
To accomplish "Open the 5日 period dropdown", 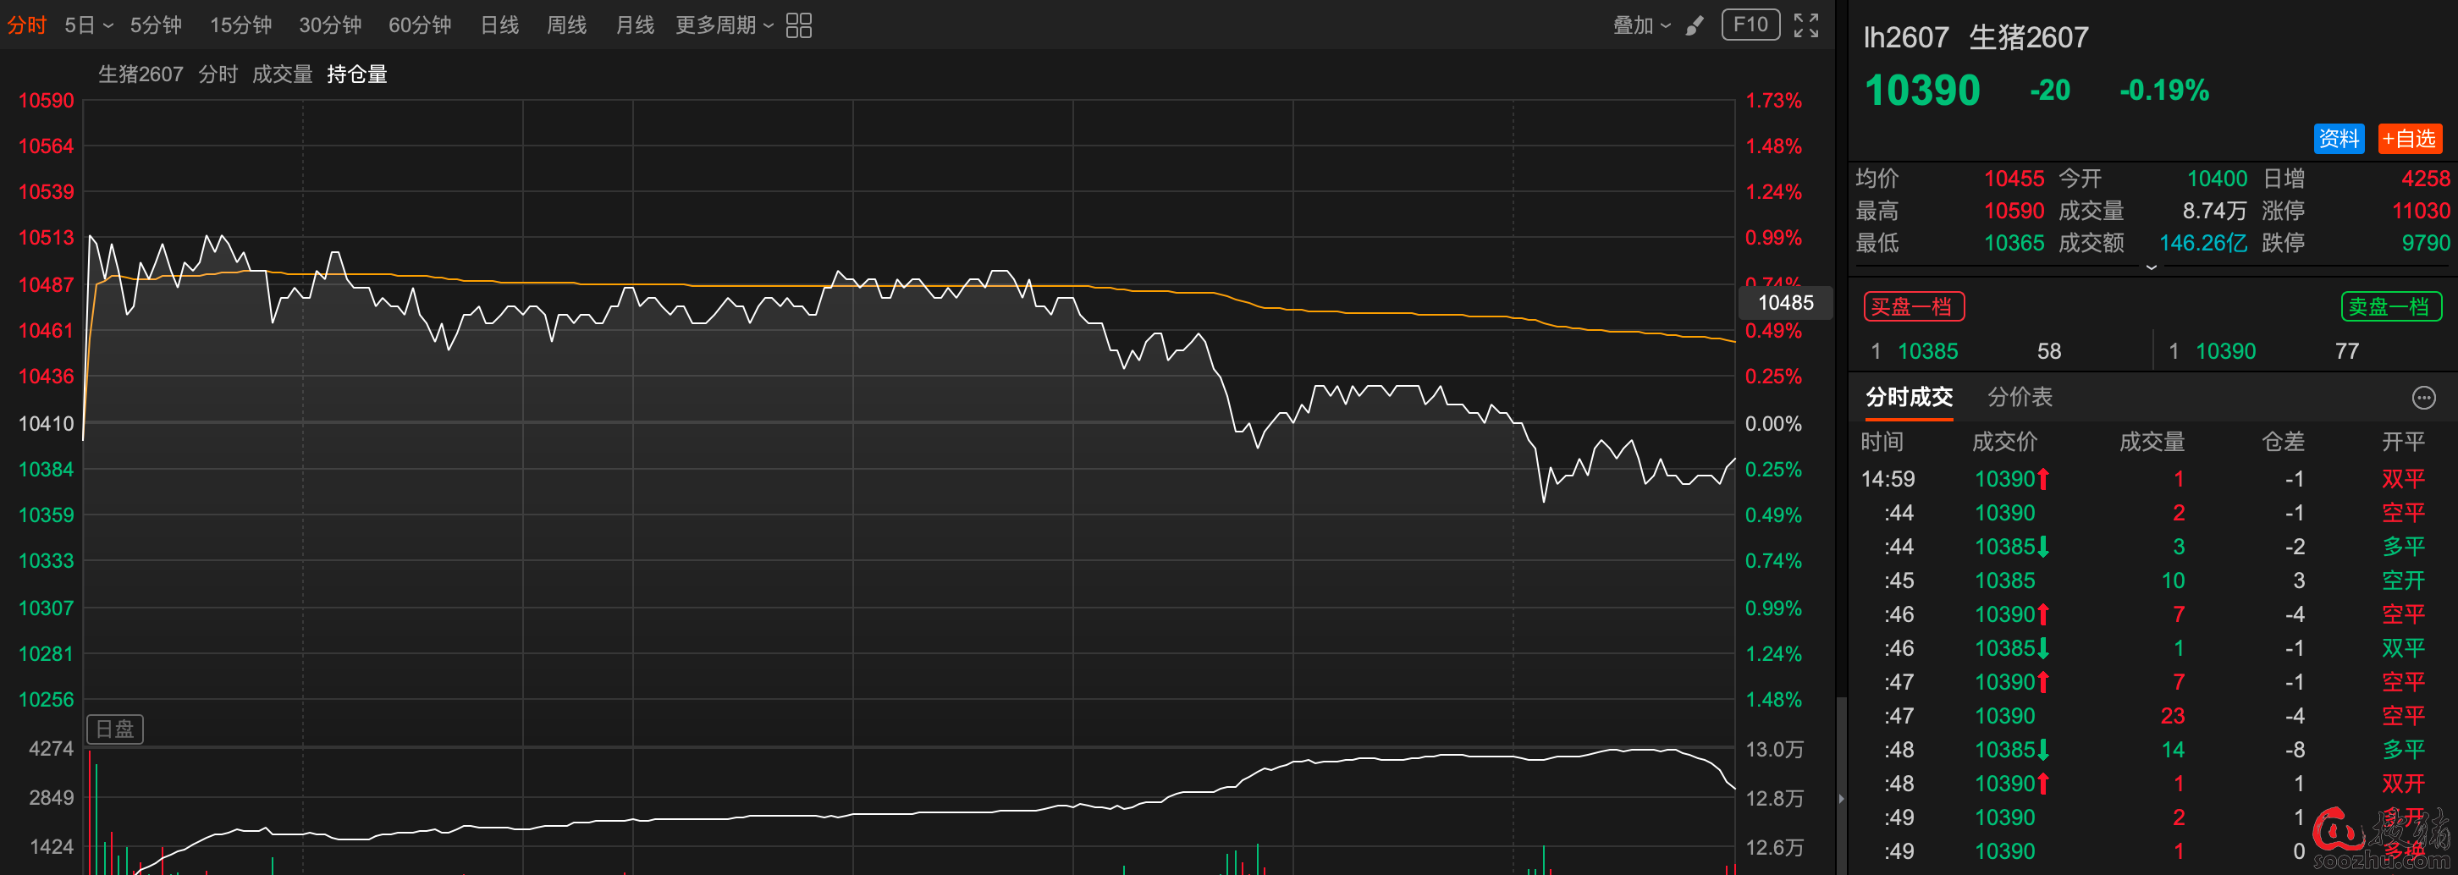I will [x=88, y=25].
